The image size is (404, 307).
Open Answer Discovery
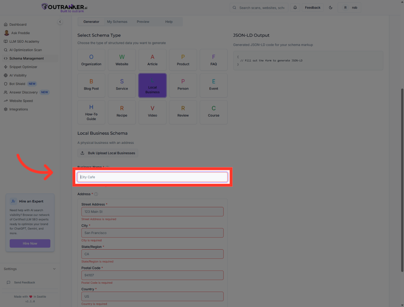[23, 92]
